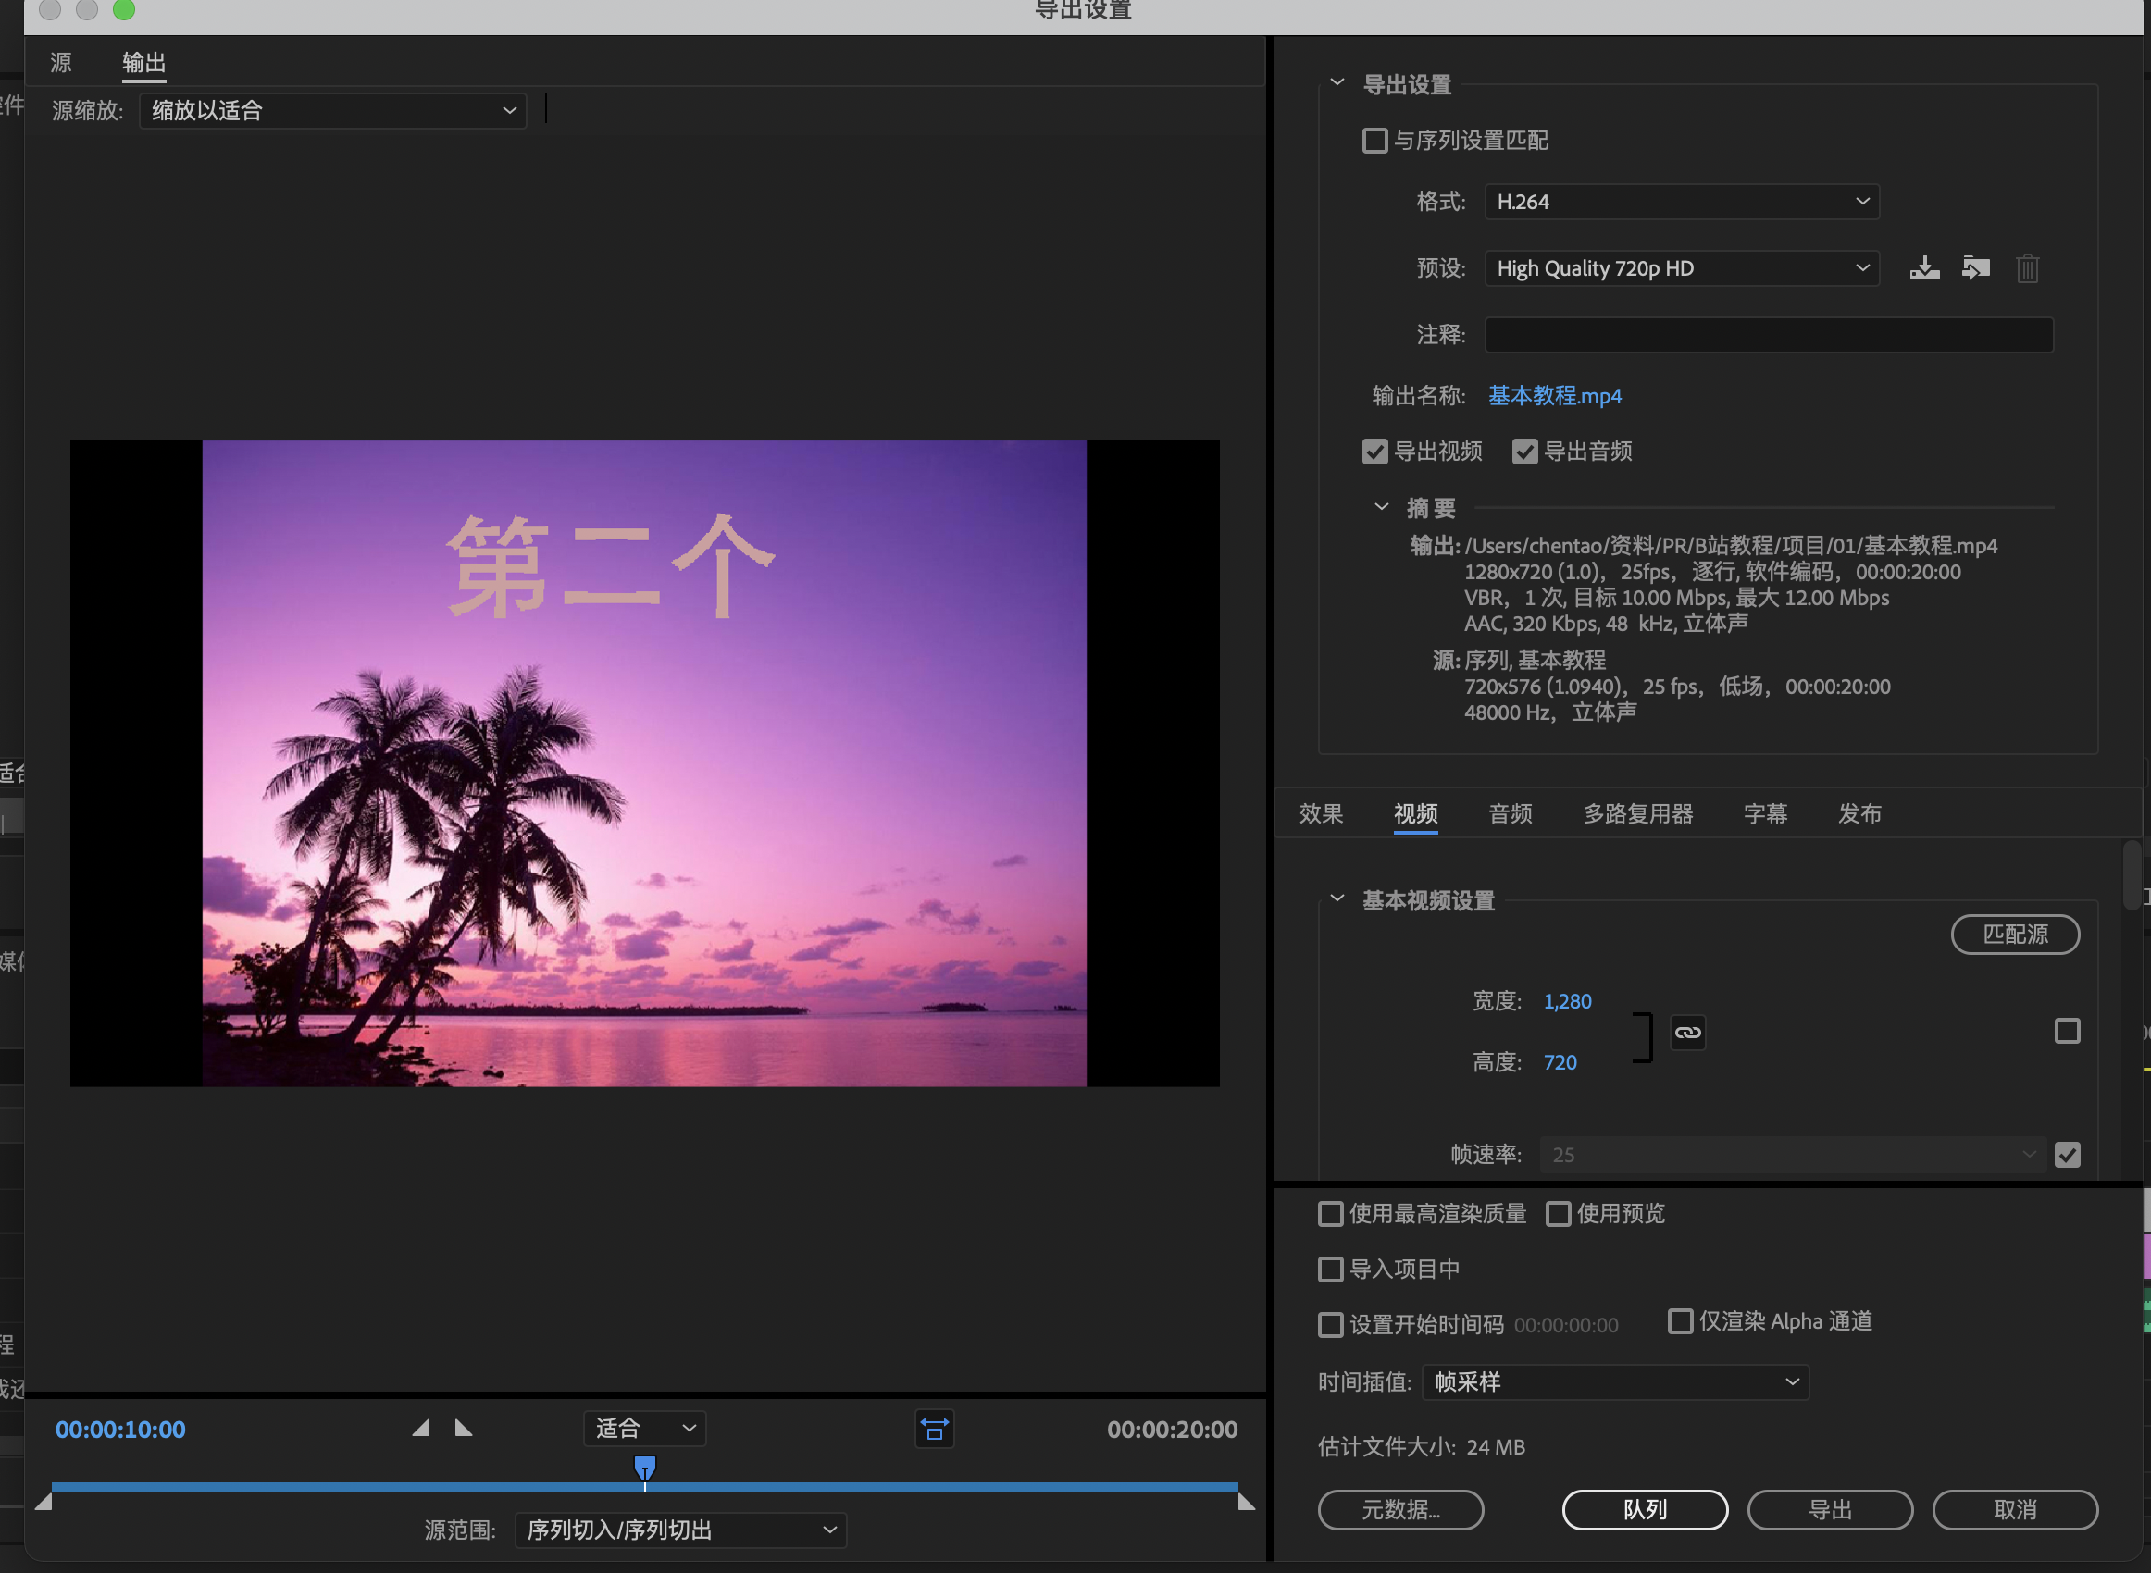Click the Set In Point marker icon

coord(421,1428)
